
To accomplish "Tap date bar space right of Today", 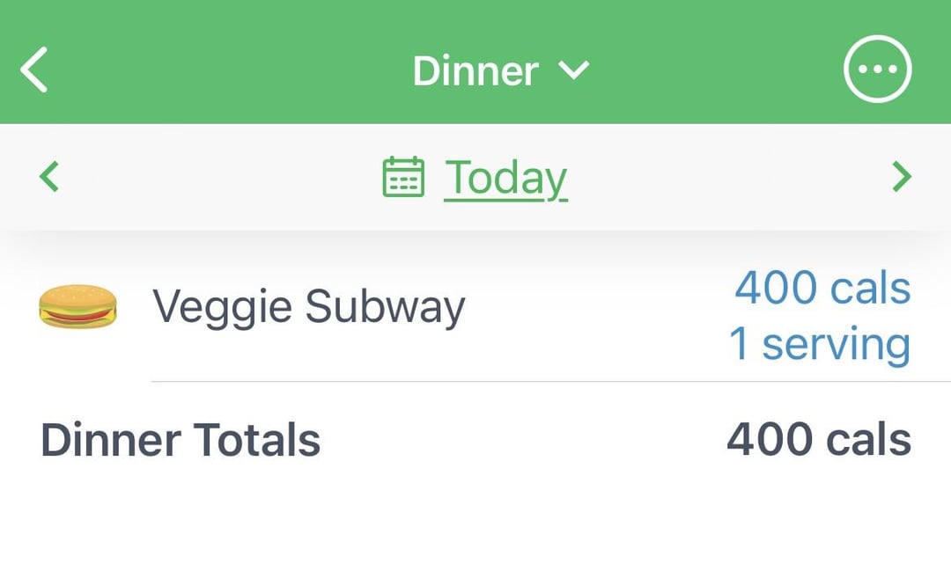I will click(728, 177).
